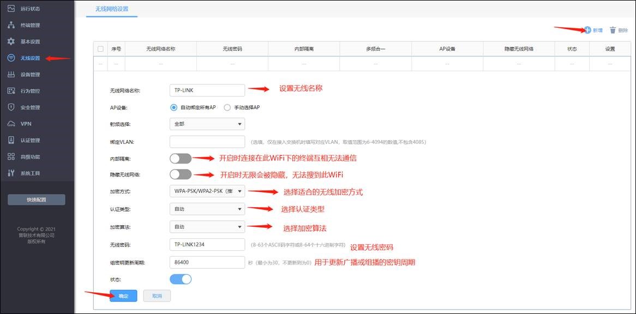636x314 pixels.
Task: Turn off the 状态 switch slider
Action: 181,279
